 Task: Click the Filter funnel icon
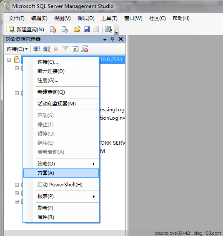(65, 49)
